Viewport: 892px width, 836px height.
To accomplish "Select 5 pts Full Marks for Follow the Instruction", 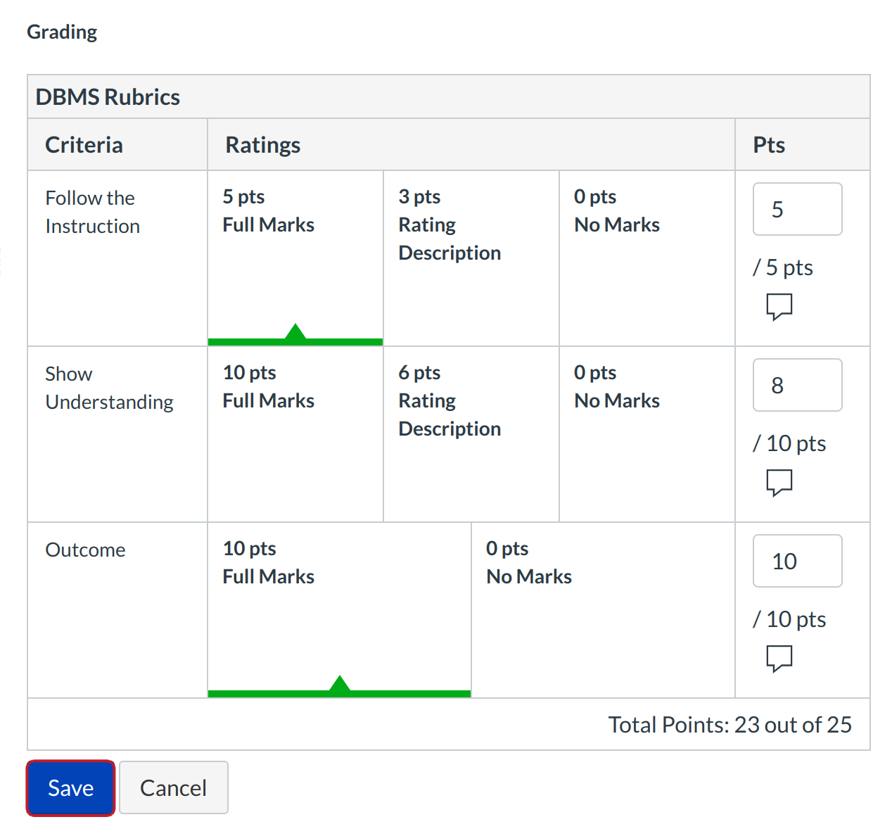I will [295, 258].
